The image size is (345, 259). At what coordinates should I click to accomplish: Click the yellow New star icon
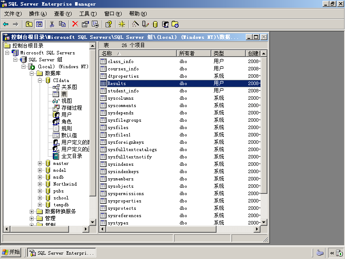tap(122, 24)
